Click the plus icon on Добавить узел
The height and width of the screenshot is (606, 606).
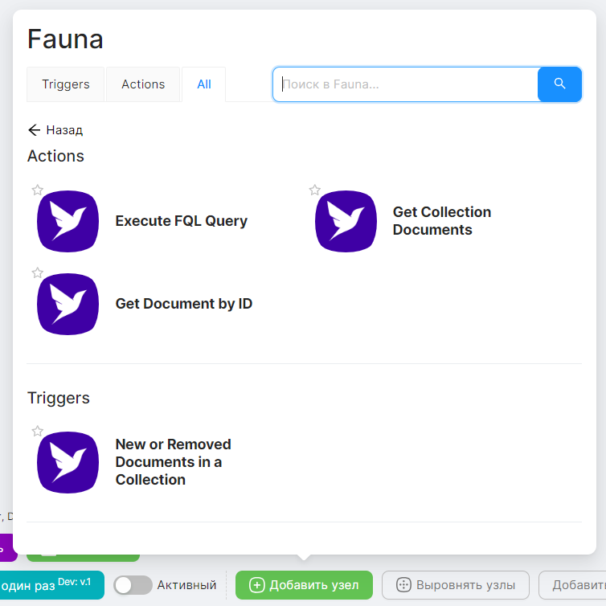[257, 585]
